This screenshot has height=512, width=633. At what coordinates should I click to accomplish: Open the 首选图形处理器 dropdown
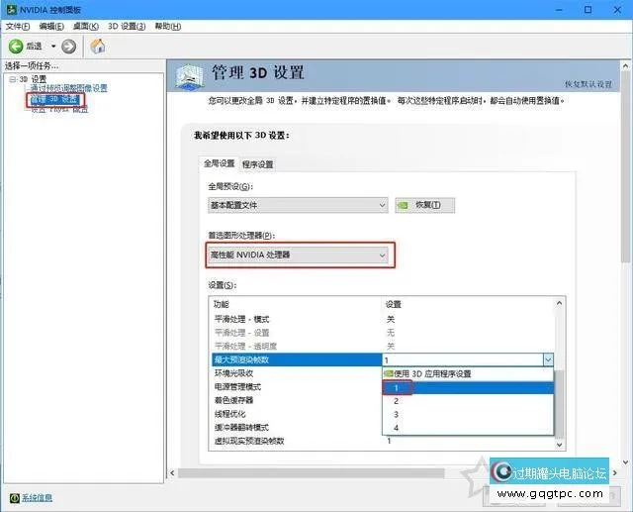coord(298,255)
